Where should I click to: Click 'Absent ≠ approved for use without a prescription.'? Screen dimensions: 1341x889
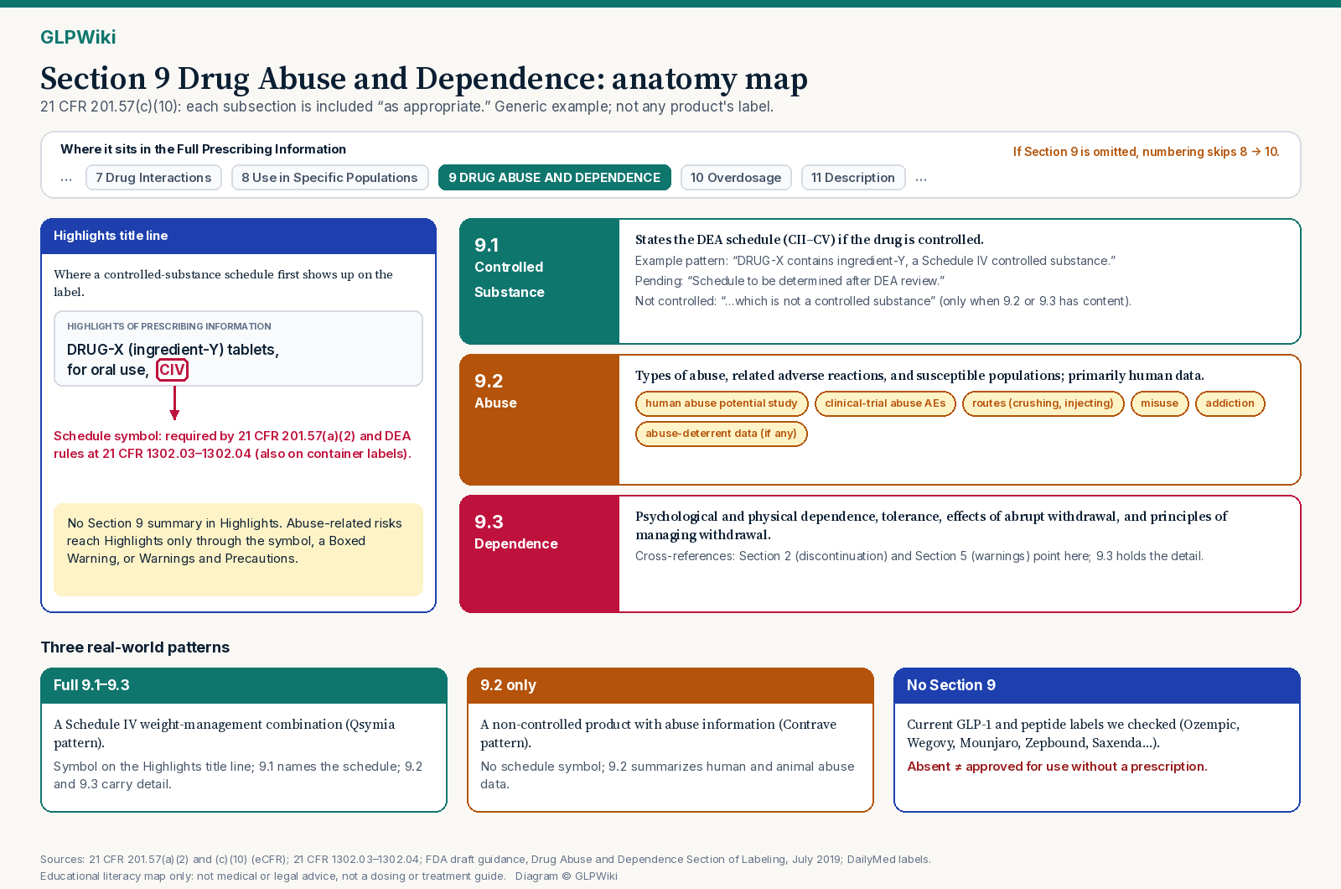[1057, 767]
